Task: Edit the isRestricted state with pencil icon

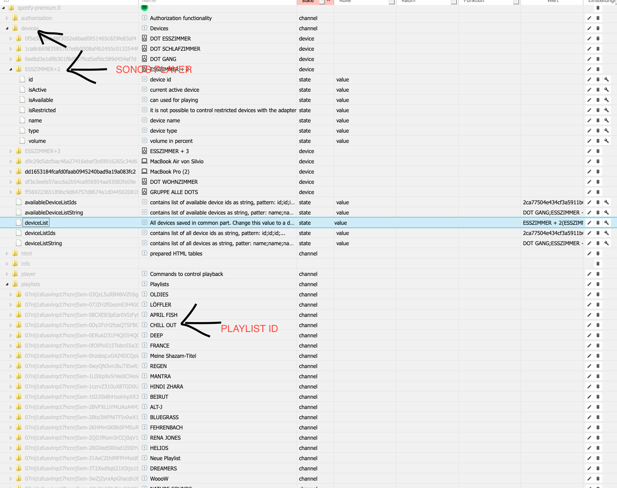Action: click(x=589, y=110)
